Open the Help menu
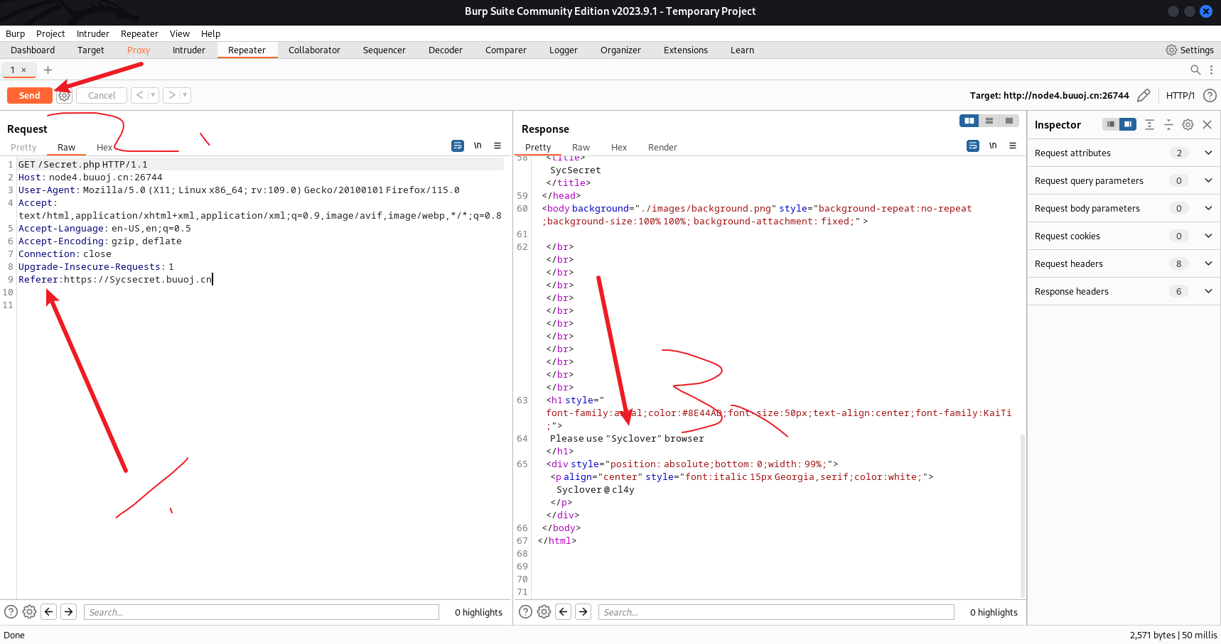 click(210, 33)
